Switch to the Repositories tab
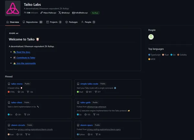Image resolution: width=194 pixels, height=140 pixels. click(33, 22)
